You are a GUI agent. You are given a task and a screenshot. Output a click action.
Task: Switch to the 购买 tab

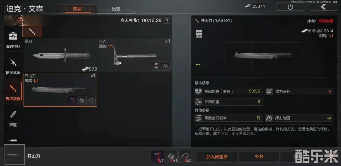coord(77,9)
